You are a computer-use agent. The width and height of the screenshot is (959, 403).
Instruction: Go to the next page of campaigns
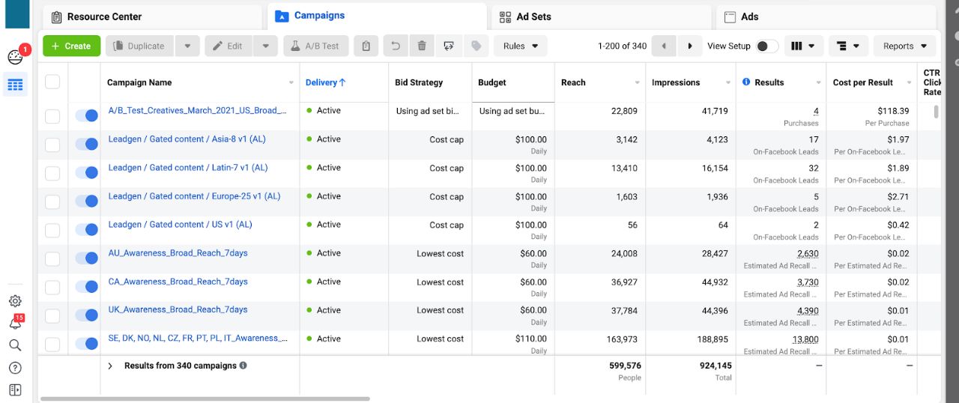point(689,46)
